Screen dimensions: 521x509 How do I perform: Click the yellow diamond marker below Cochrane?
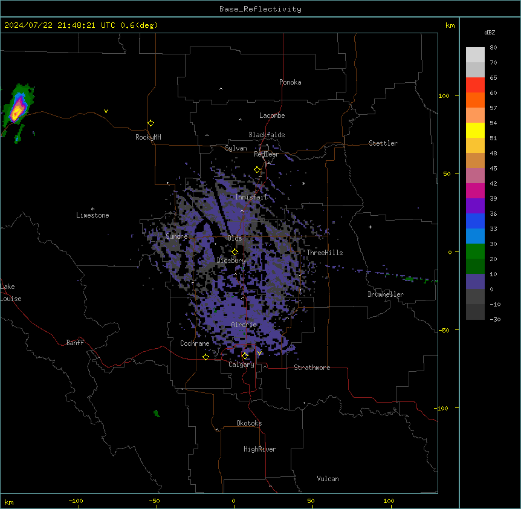tap(205, 357)
